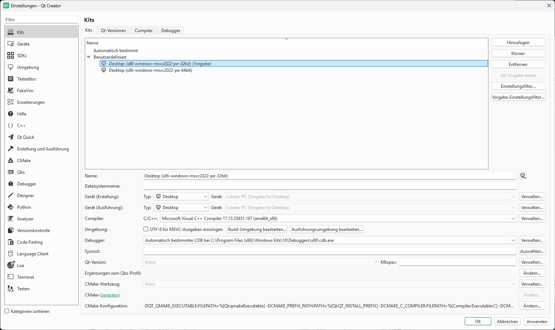
Task: Open Gerät (Ausführung) device dropdown
Action: 370,208
